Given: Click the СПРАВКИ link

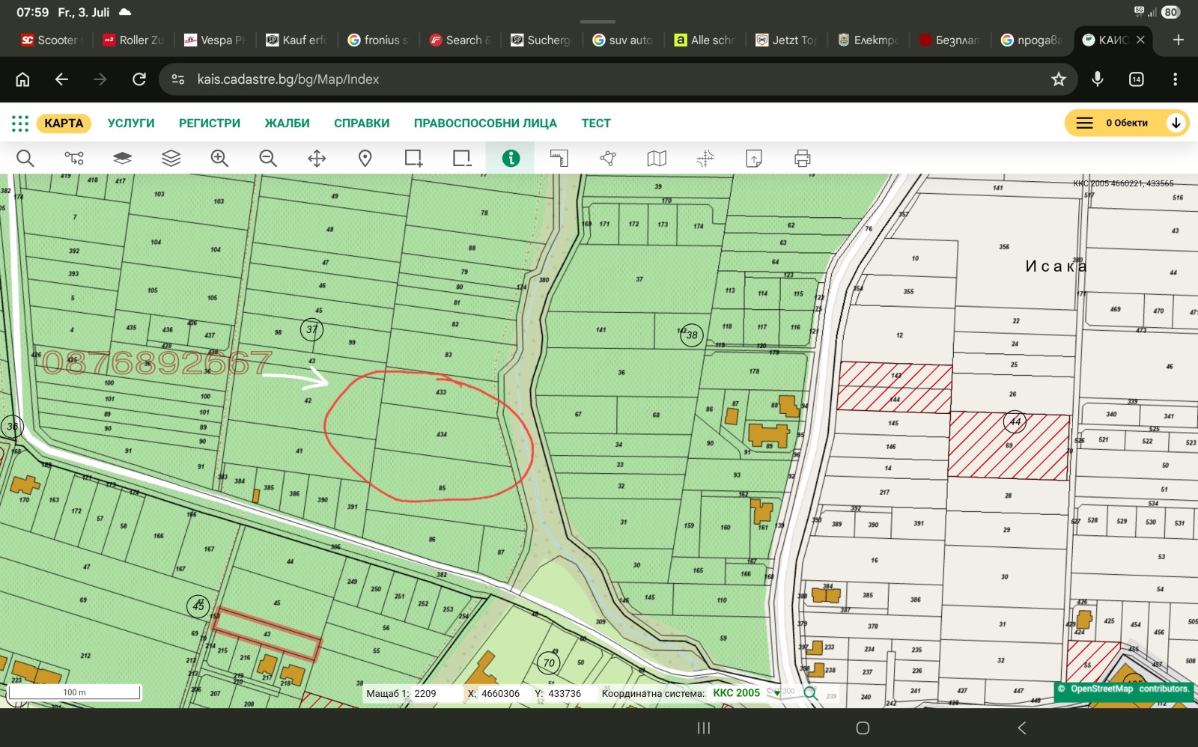Looking at the screenshot, I should tap(362, 124).
